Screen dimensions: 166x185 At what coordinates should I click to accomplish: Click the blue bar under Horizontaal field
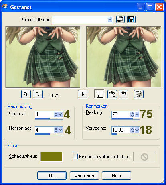tap(43, 134)
